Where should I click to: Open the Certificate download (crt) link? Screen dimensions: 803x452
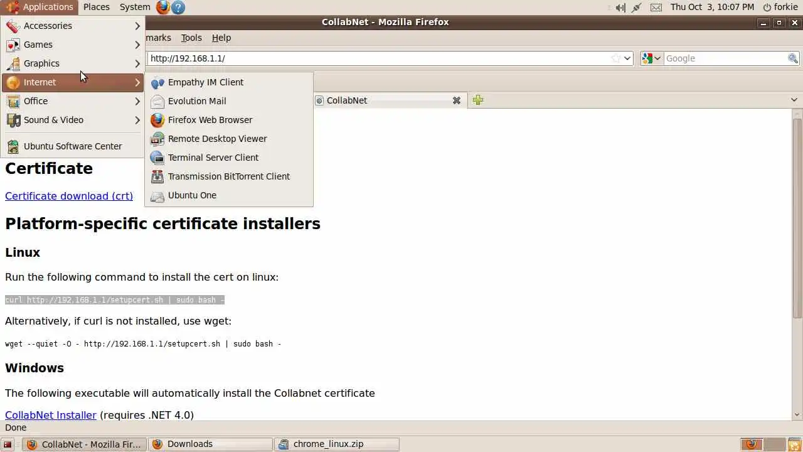click(69, 196)
